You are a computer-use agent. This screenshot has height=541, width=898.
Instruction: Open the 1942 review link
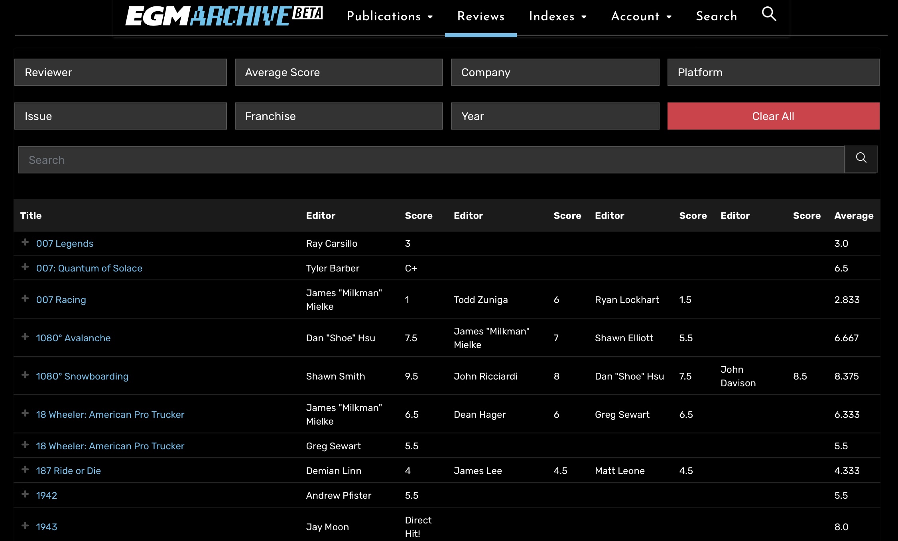point(47,496)
